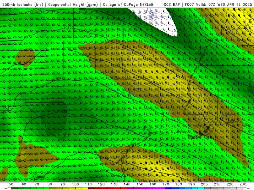Select the 210 label on the legend

[217, 184]
